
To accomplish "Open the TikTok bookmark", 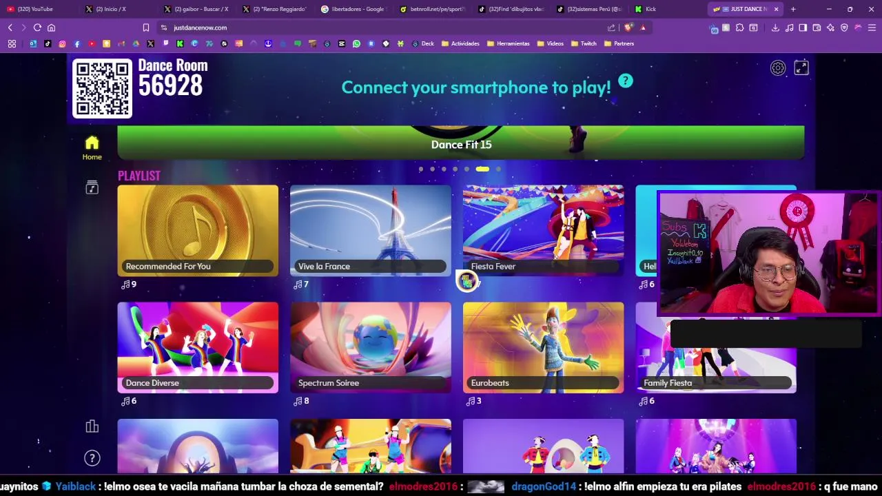I will click(x=48, y=43).
